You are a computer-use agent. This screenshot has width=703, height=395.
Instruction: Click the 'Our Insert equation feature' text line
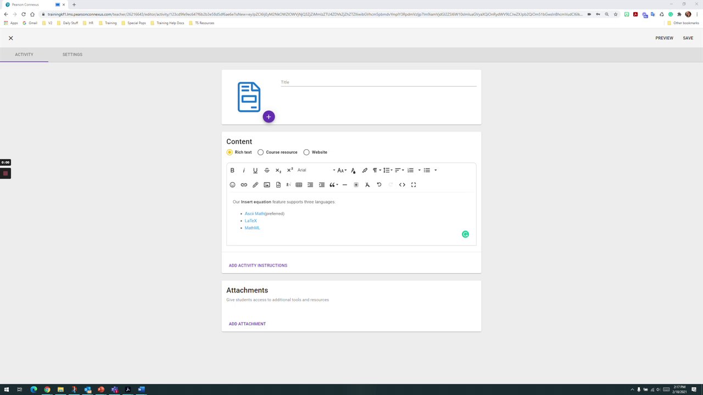click(x=284, y=202)
